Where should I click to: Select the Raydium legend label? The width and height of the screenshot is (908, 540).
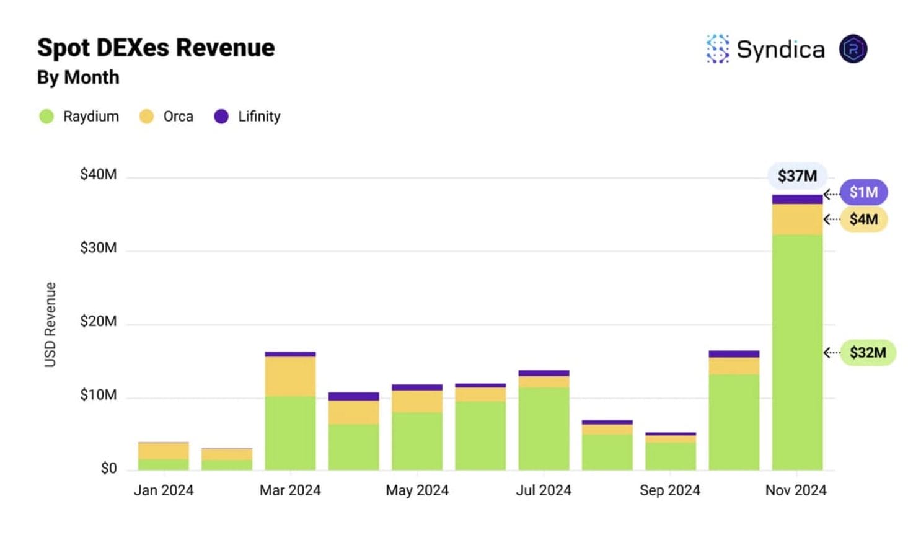pos(91,117)
